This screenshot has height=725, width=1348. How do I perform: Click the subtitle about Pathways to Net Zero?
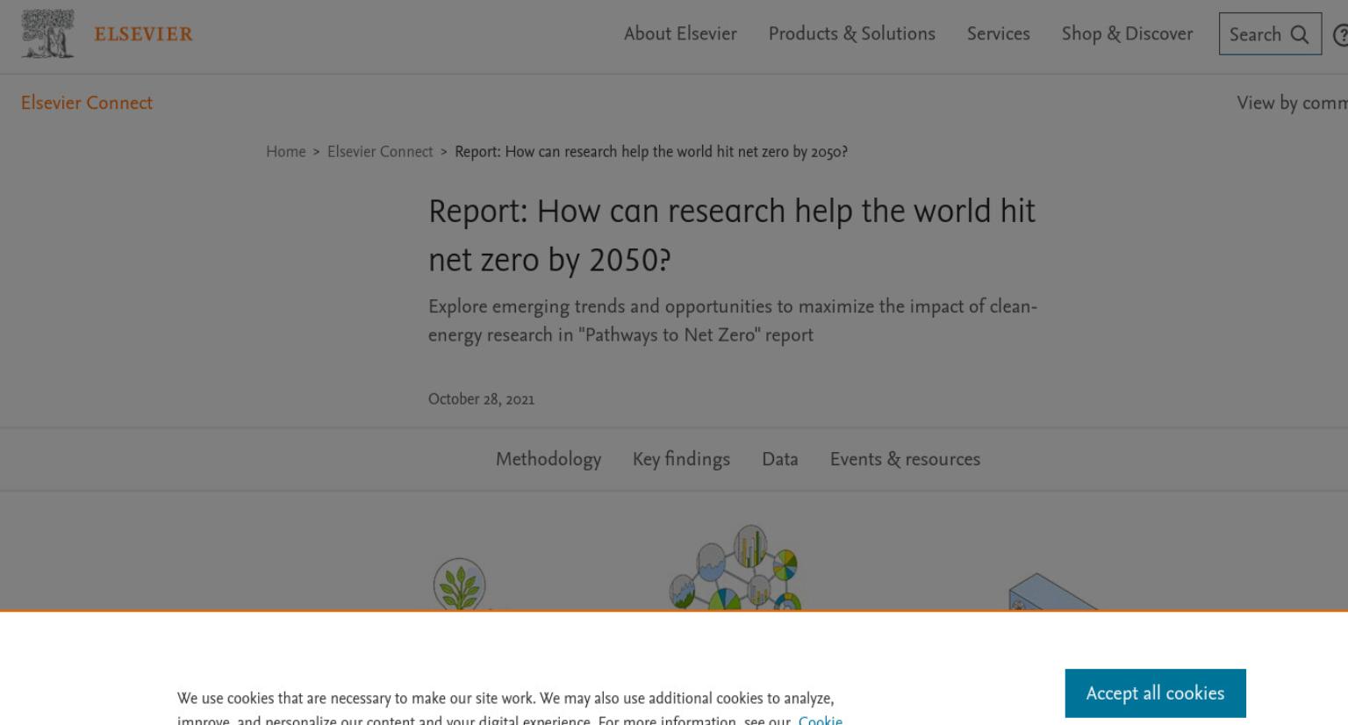pyautogui.click(x=733, y=320)
